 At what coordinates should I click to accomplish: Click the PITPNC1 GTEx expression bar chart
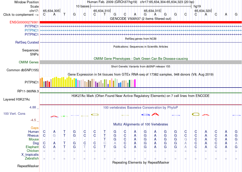click(x=88, y=82)
